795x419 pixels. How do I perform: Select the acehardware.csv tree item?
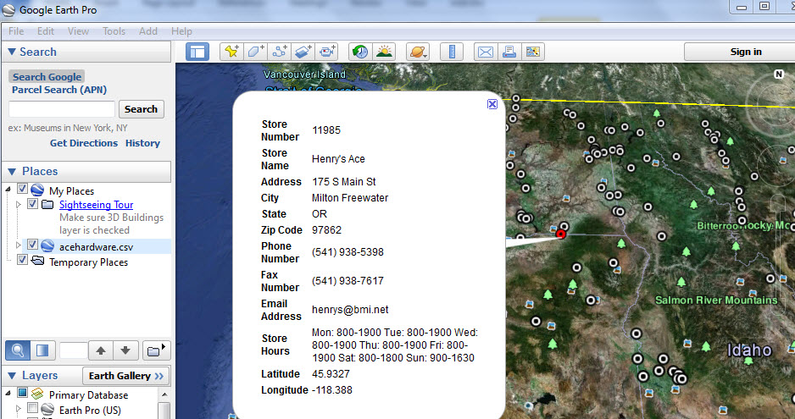click(x=96, y=246)
